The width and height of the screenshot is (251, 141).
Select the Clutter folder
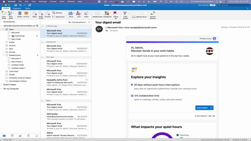click(12, 74)
